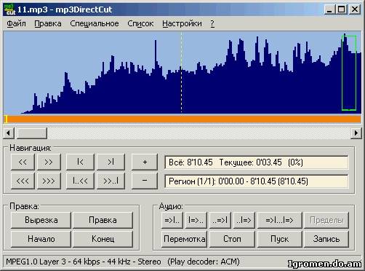This screenshot has width=365, height=271.
Task: Zoom in with the + button
Action: tap(145, 162)
